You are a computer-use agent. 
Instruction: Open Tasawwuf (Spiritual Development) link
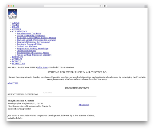point(34,42)
